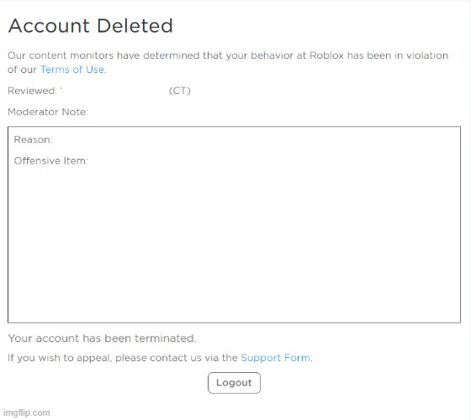Screen dimensions: 471x420
Task: Click the 'If you wish to appeal' text
Action: [60, 358]
